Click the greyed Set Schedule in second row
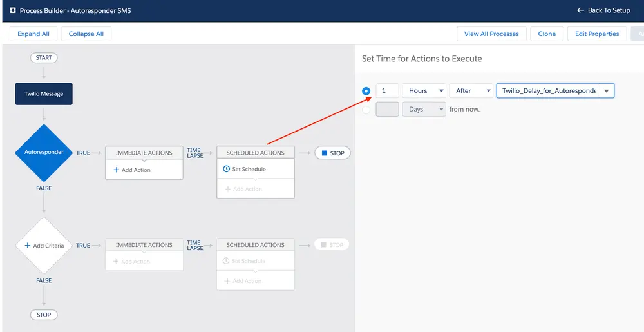The width and height of the screenshot is (644, 332). pos(244,261)
